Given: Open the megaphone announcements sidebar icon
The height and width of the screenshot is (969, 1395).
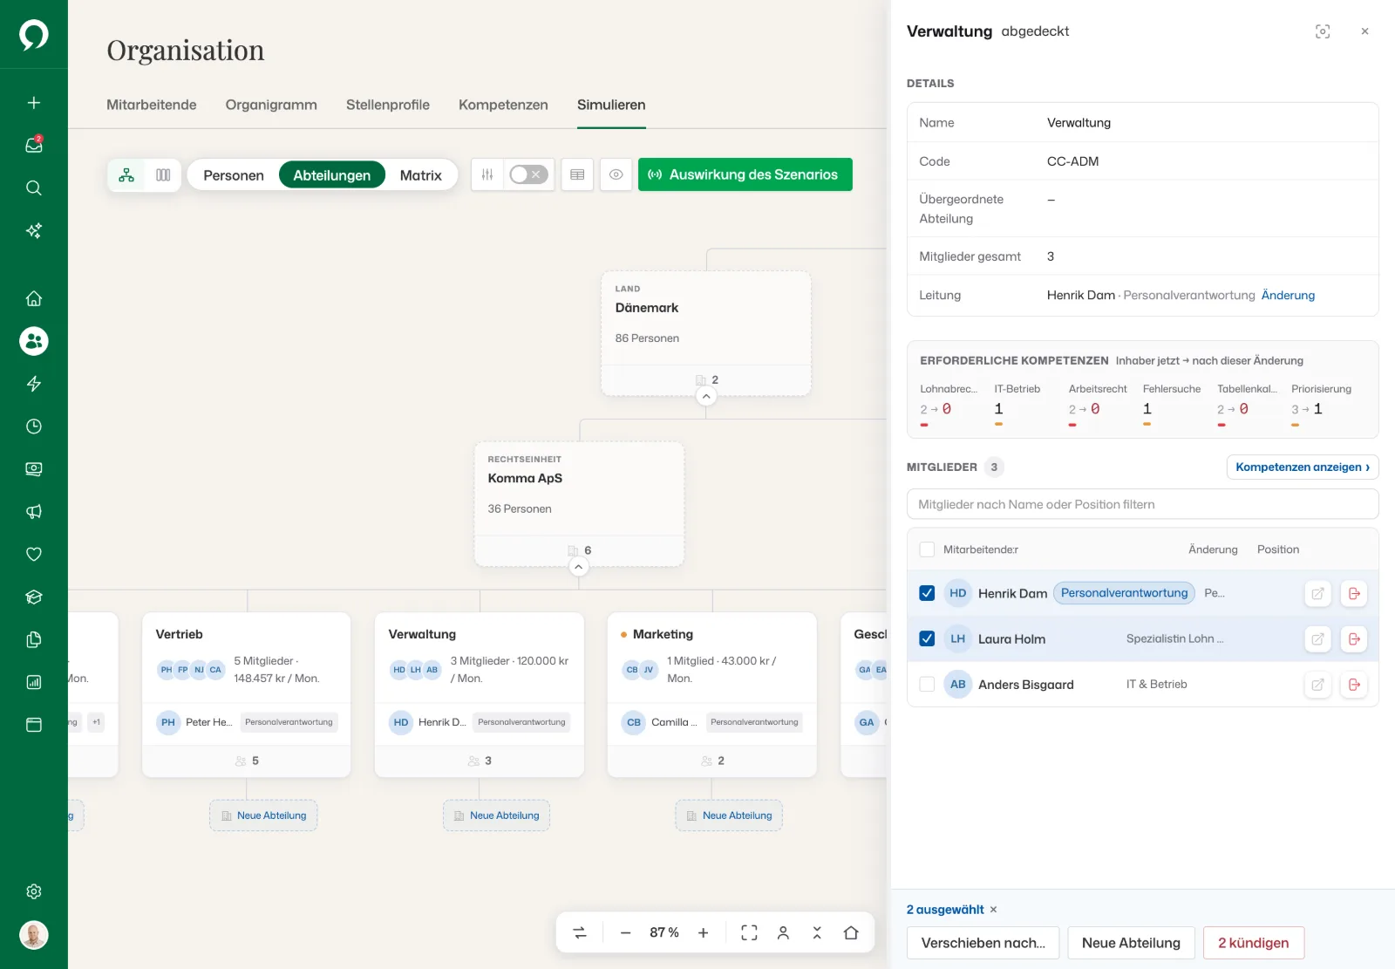Looking at the screenshot, I should click(x=34, y=512).
